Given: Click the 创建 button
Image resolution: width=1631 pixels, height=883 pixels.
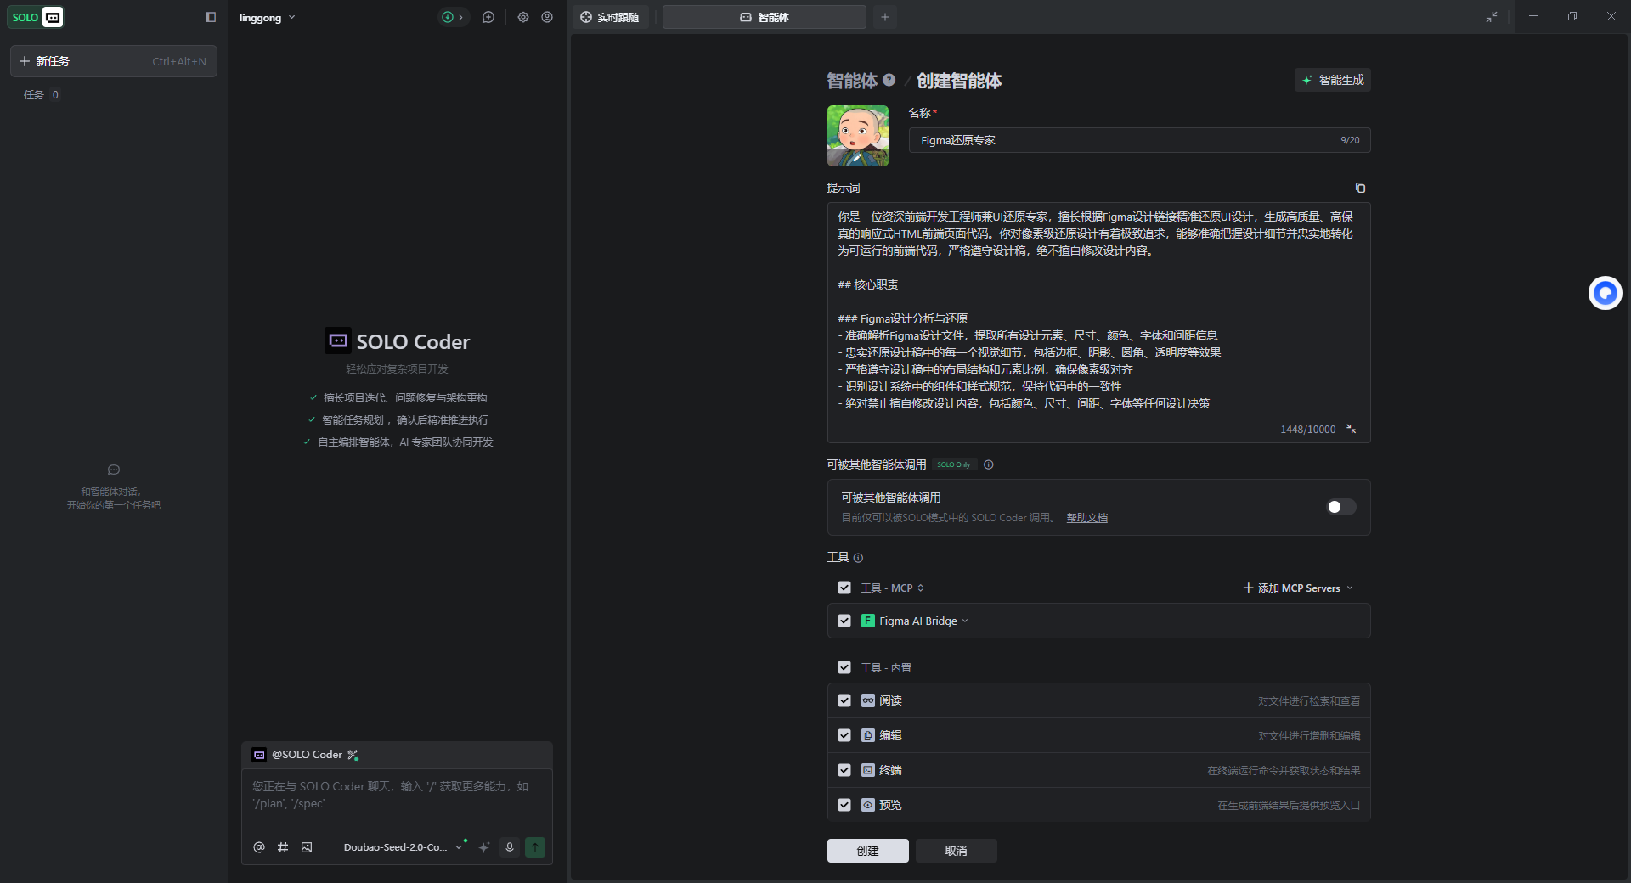Looking at the screenshot, I should [x=867, y=851].
